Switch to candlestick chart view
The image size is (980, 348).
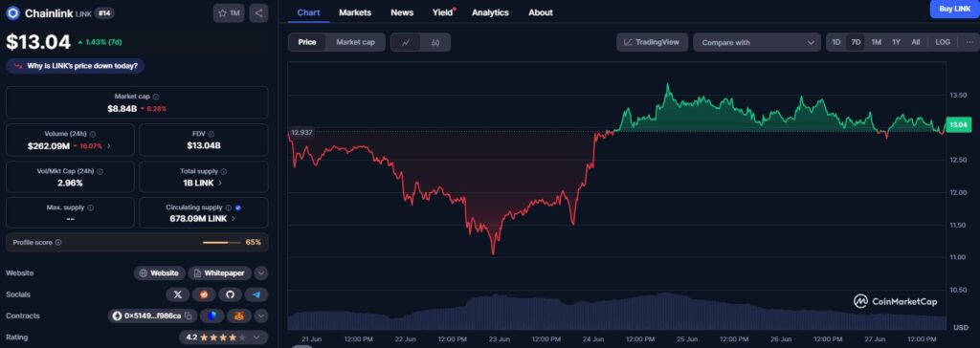pyautogui.click(x=435, y=42)
